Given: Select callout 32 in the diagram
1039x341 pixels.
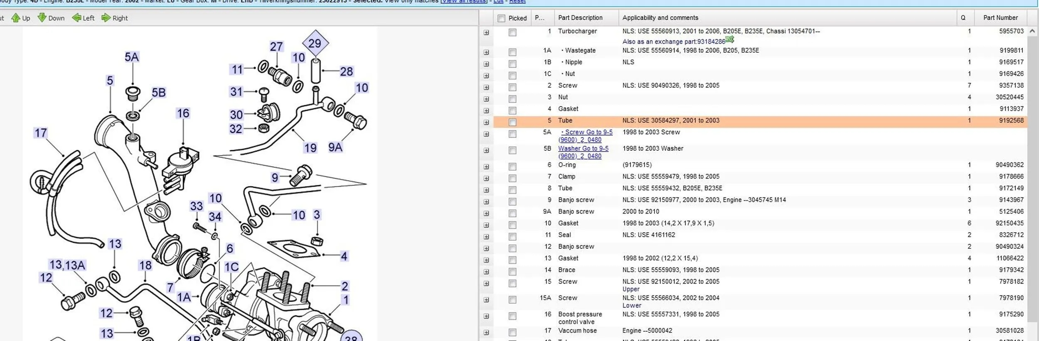Looking at the screenshot, I should pos(236,129).
